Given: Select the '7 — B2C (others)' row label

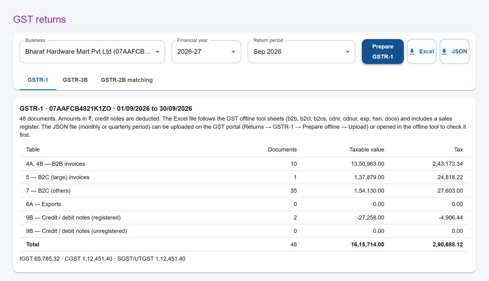Looking at the screenshot, I should pos(48,191).
